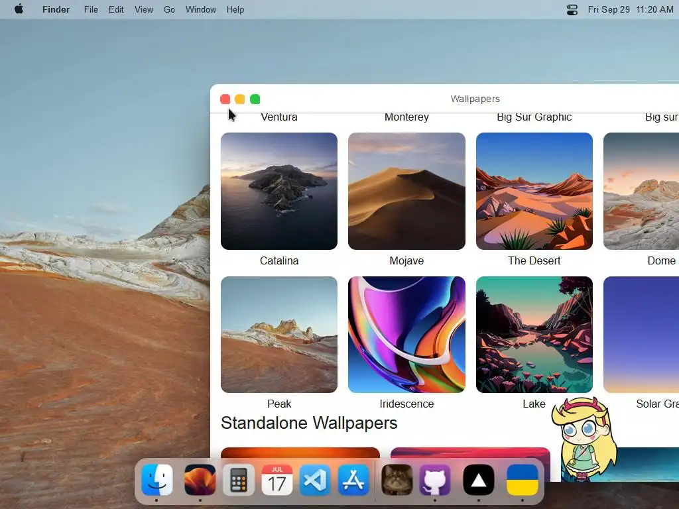The image size is (679, 509).
Task: Click the Iridescence label text
Action: [x=406, y=404]
